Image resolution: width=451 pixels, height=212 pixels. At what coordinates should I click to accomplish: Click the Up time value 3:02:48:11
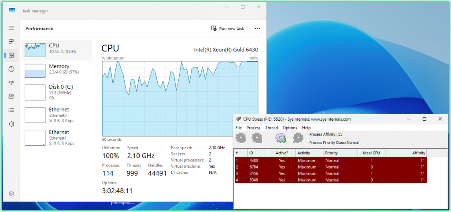[x=117, y=191]
